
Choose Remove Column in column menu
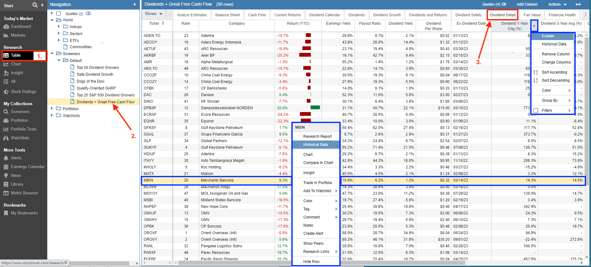[x=555, y=54]
